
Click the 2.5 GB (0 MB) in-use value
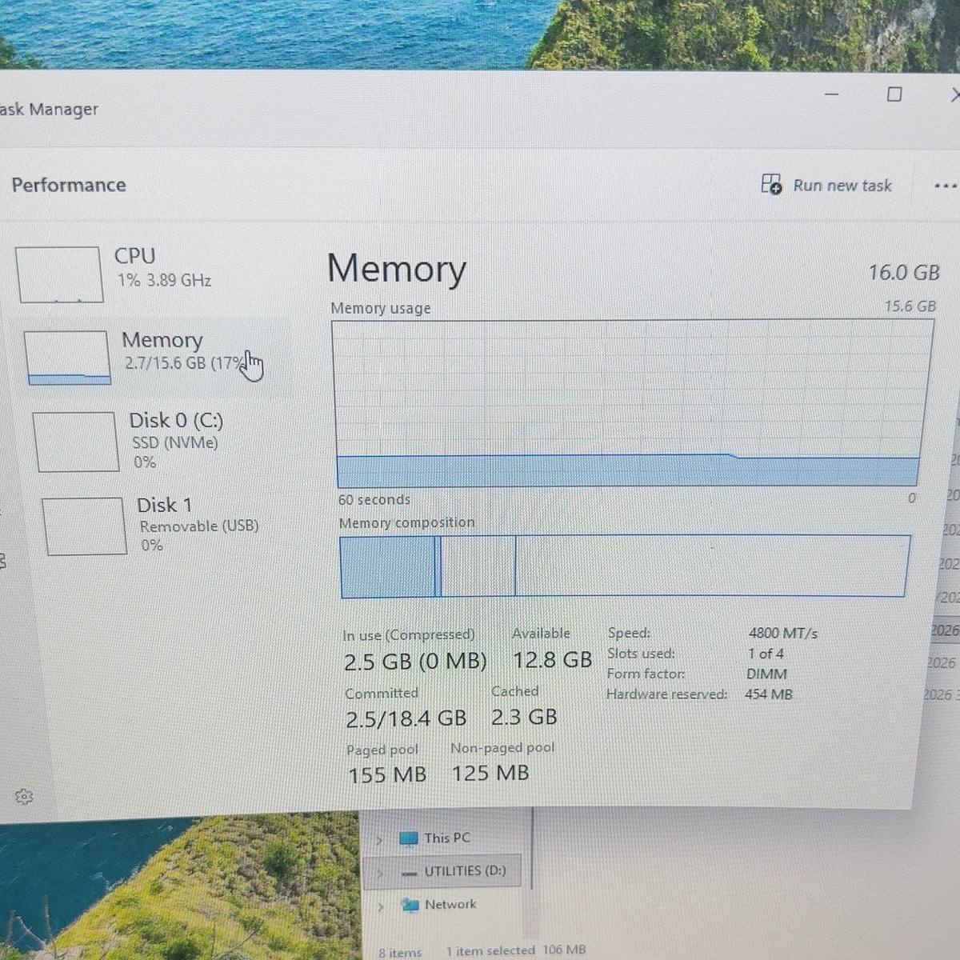[x=415, y=662]
